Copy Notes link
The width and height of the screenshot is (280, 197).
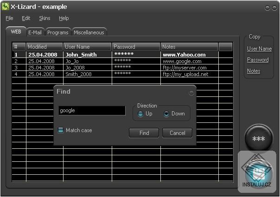(254, 71)
